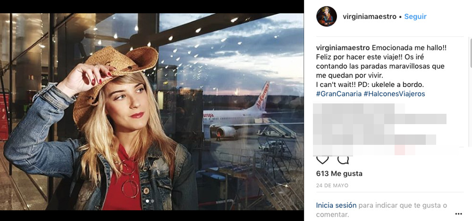Image resolution: width=472 pixels, height=221 pixels.
Task: Open the virginiamaestro profile avatar
Action: 327,16
